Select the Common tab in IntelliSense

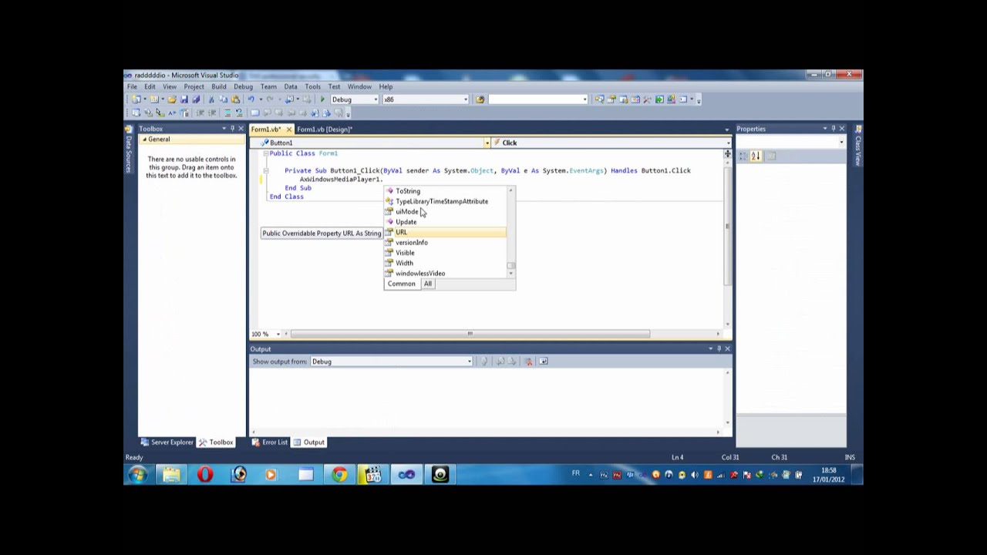point(402,284)
